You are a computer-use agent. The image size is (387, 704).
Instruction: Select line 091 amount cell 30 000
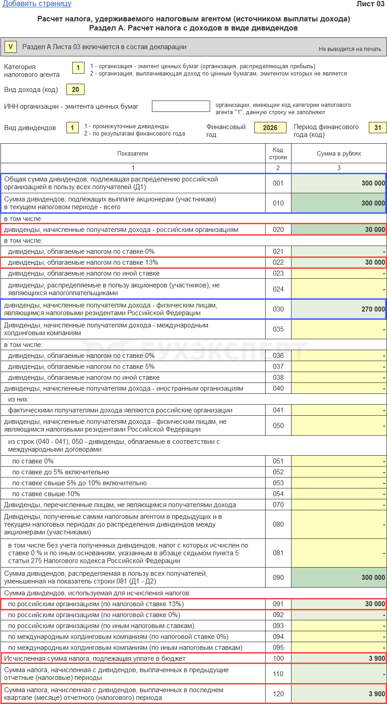(x=339, y=604)
